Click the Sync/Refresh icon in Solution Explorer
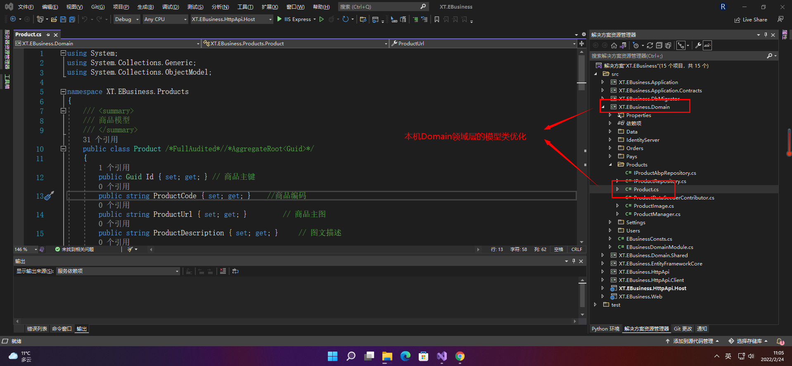Viewport: 792px width, 366px height. pyautogui.click(x=650, y=45)
